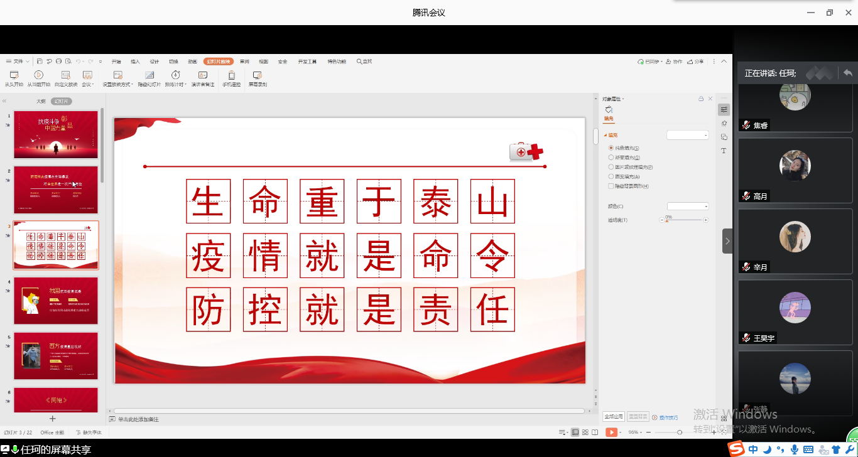
Task: Adjust the 透明度 transparency slider
Action: click(683, 220)
